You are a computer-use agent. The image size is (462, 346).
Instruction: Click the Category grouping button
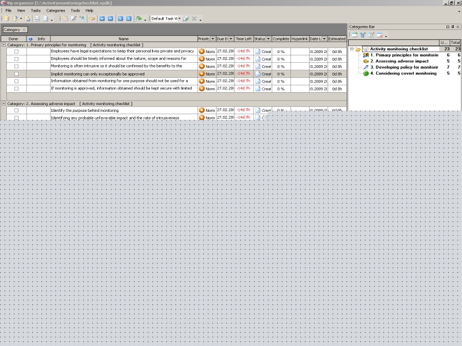(x=14, y=29)
